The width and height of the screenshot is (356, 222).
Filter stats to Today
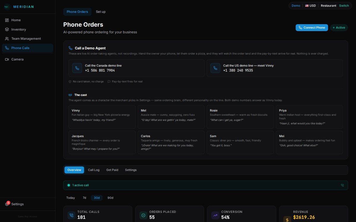71,198
